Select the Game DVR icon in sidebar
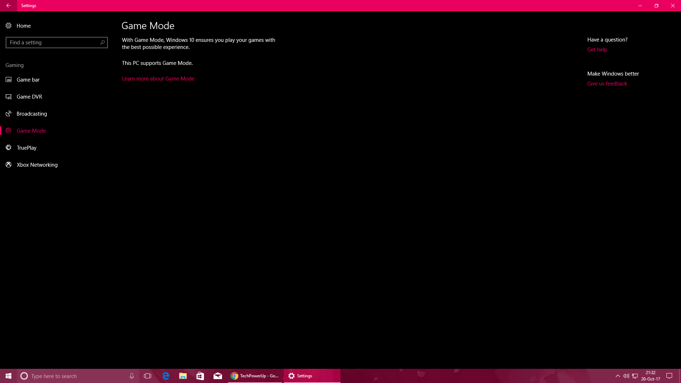Screen dimensions: 681x383 (9, 96)
